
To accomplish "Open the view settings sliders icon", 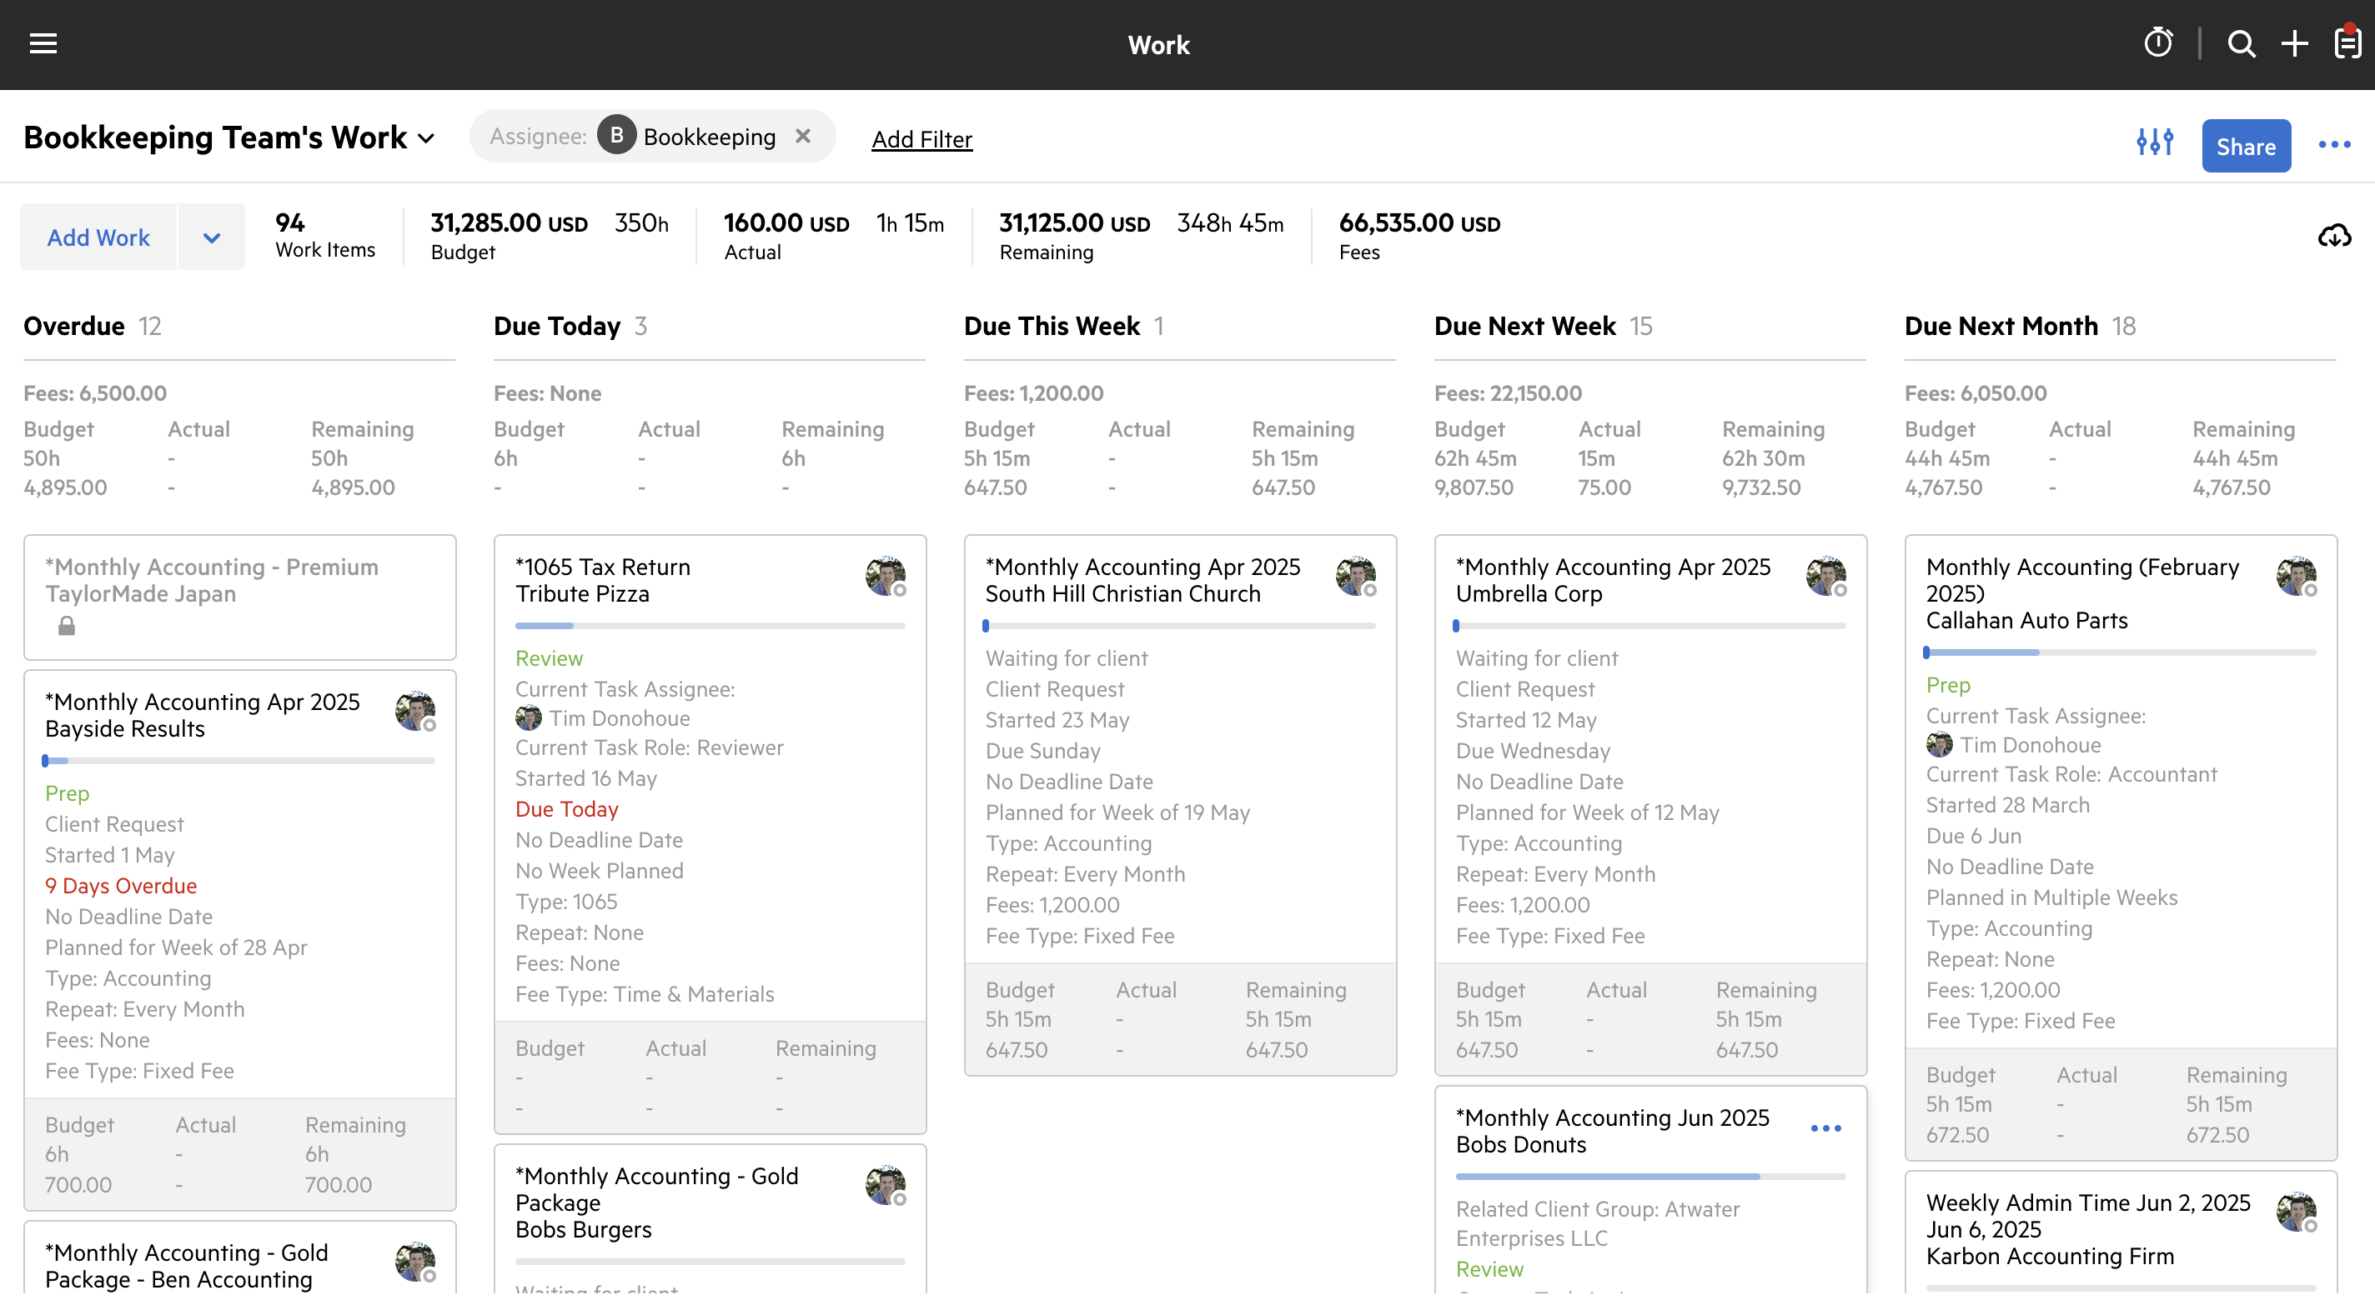I will tap(2155, 142).
